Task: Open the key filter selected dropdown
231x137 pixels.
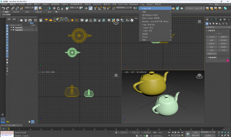Action: 208,132
